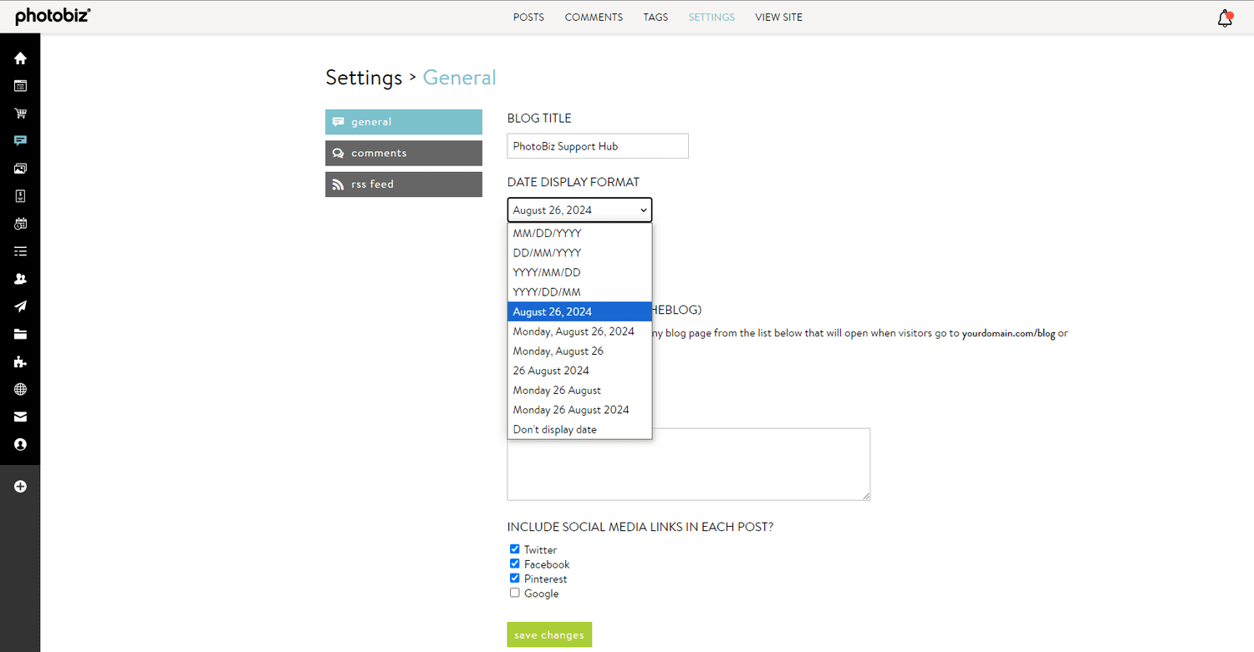
Task: Select 'Monday, August 26, 2024' option
Action: click(579, 331)
